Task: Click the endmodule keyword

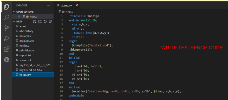Action: pos(76,96)
